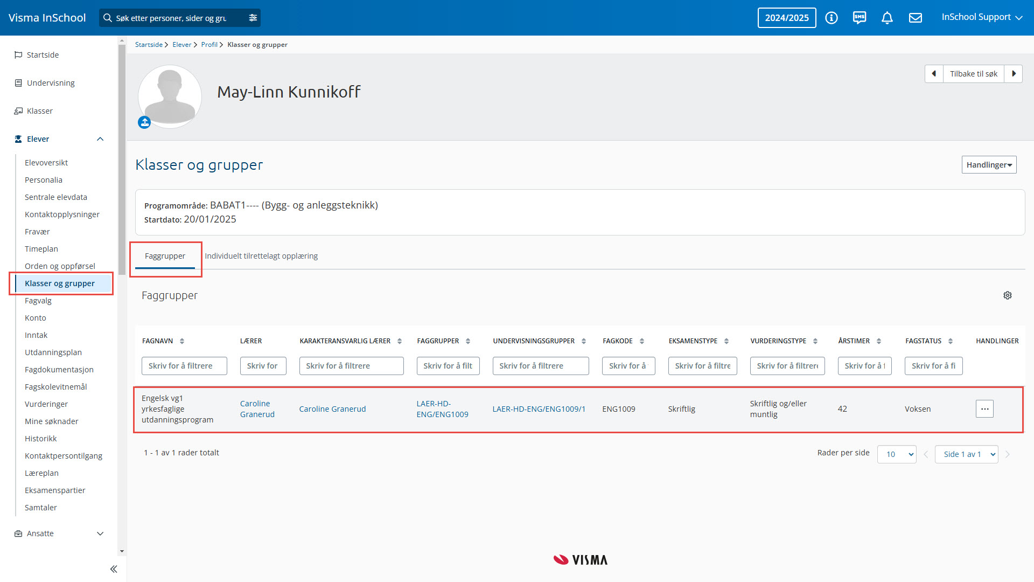Click the Tilbake til søk button
Viewport: 1034px width, 582px height.
[973, 74]
